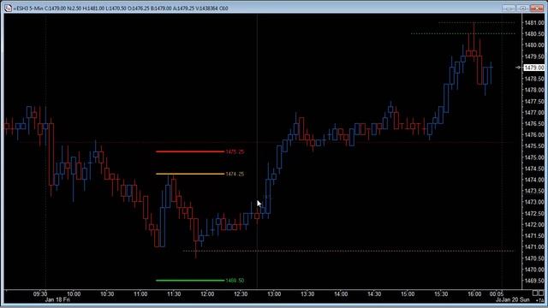This screenshot has width=548, height=308.
Task: Click the 12:00 time axis label
Action: [x=207, y=294]
